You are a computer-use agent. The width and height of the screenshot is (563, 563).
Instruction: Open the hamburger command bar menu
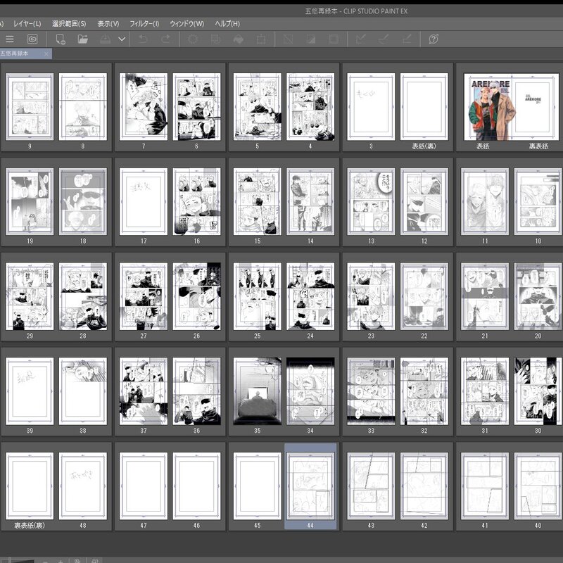click(x=10, y=39)
